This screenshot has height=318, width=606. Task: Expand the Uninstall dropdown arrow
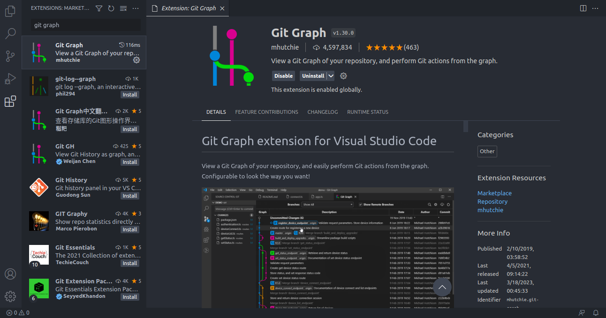point(331,76)
